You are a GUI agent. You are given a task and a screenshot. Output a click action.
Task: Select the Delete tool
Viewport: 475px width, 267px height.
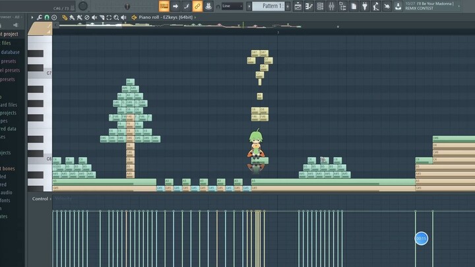click(87, 18)
